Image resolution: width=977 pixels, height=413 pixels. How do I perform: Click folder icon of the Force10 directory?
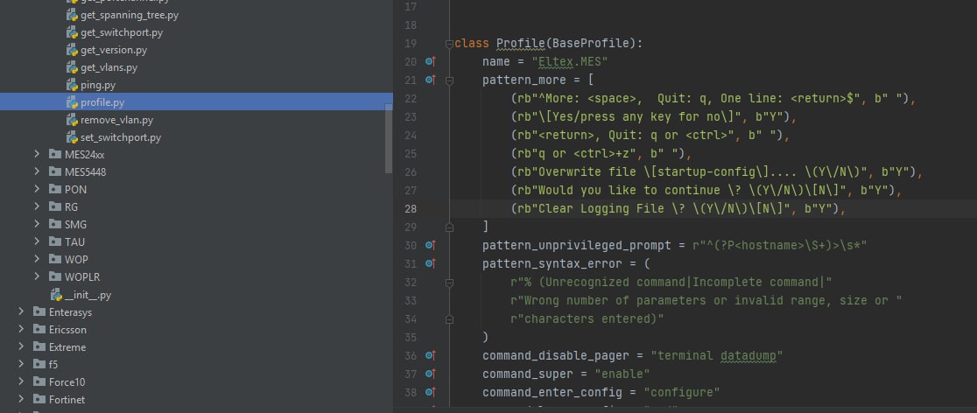click(x=39, y=381)
